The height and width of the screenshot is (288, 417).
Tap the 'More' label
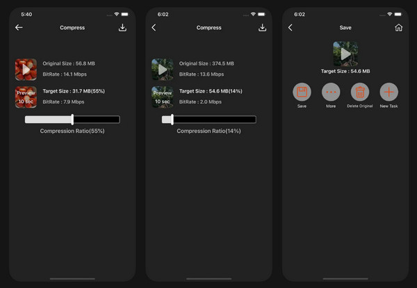click(x=331, y=106)
